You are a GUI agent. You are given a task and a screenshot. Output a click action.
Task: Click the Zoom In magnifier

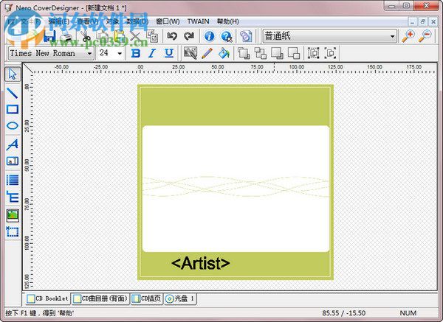click(408, 36)
